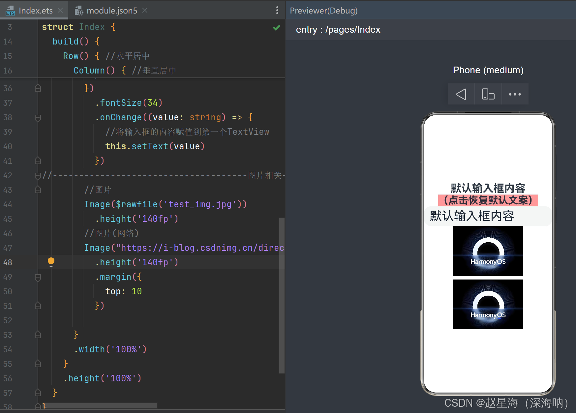Viewport: 576px width, 413px height.
Task: Open the multi-device preview icon
Action: [x=488, y=94]
